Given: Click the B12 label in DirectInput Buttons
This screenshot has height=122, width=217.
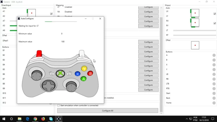Looking at the screenshot, I should tap(4, 103).
